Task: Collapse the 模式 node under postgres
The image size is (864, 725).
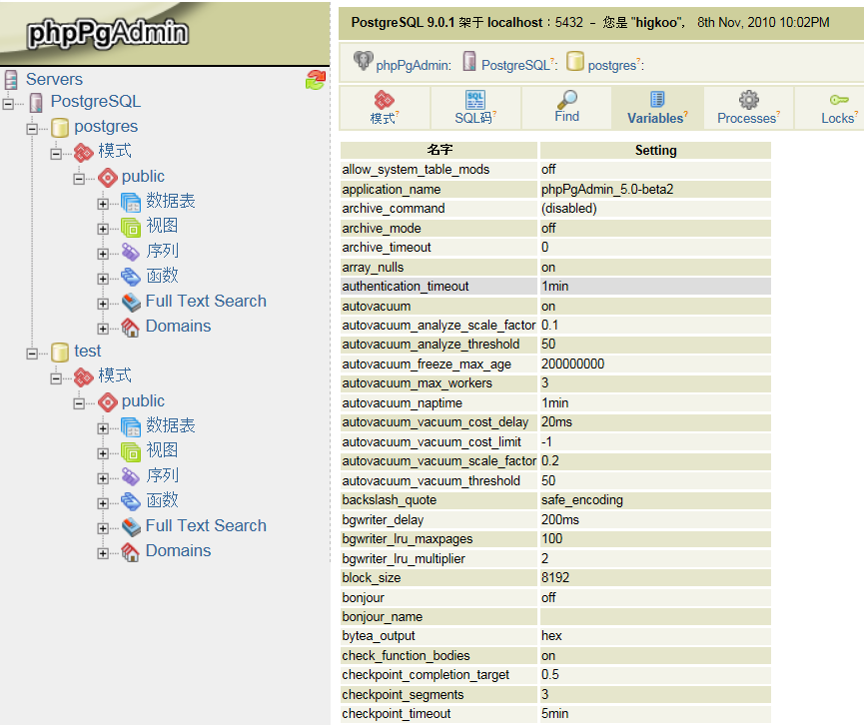Action: (56, 153)
